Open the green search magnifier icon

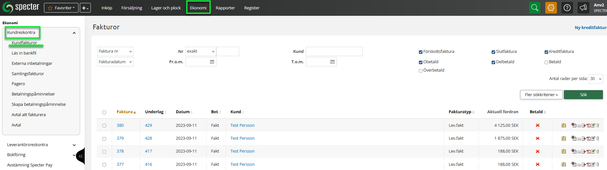point(535,8)
